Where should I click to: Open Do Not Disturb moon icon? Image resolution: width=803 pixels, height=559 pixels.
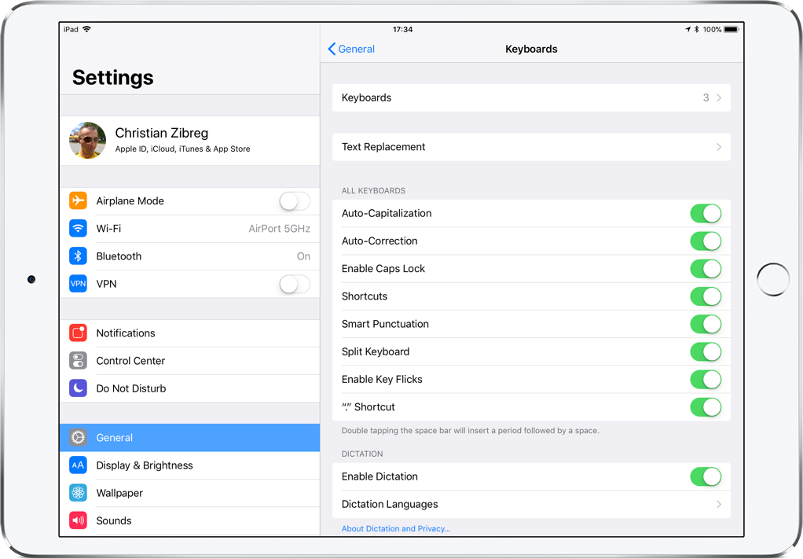point(78,388)
